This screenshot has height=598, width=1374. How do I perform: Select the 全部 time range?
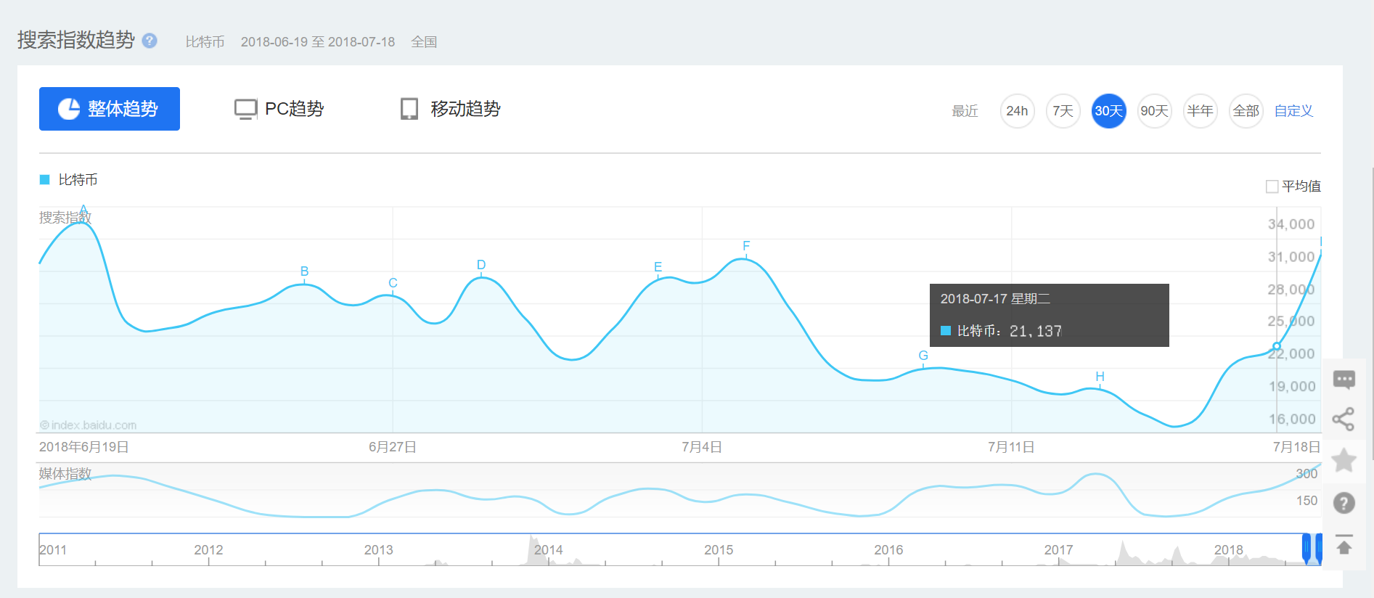pyautogui.click(x=1246, y=111)
